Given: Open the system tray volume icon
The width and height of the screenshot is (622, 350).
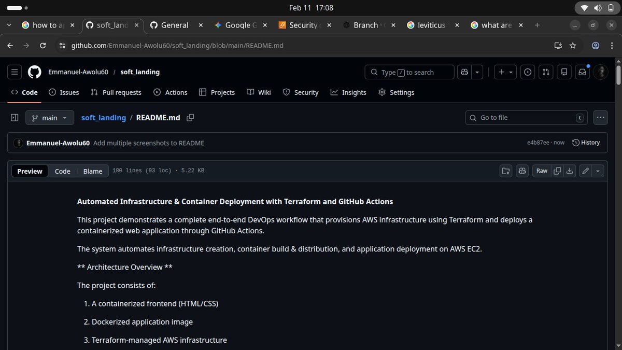Looking at the screenshot, I should coord(597,8).
